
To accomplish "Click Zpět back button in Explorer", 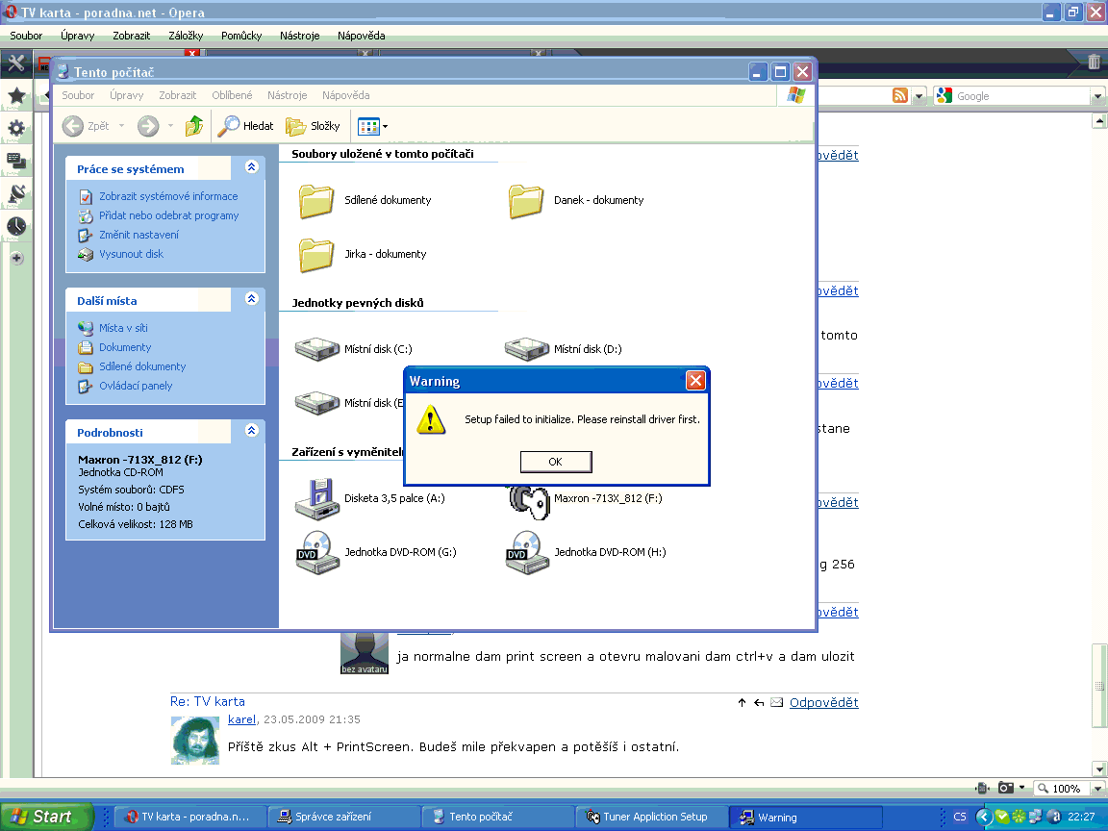I will (x=86, y=126).
